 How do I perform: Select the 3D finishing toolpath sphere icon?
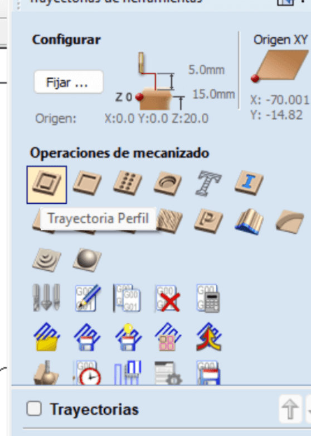[x=87, y=260]
